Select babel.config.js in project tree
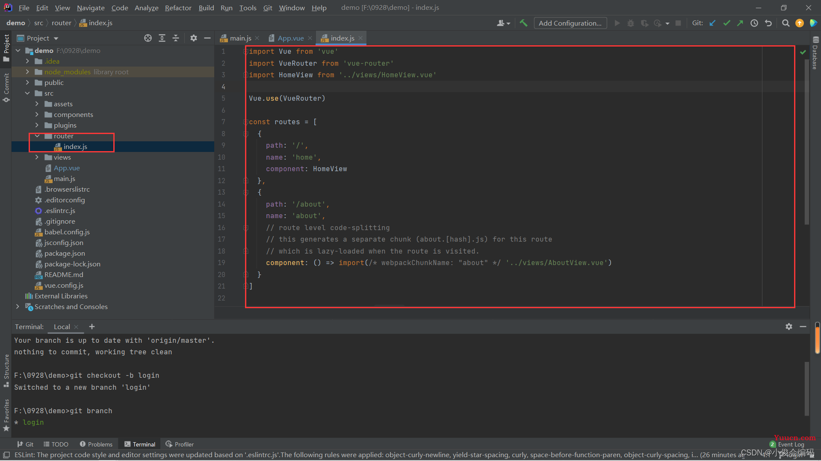821x461 pixels. click(67, 232)
